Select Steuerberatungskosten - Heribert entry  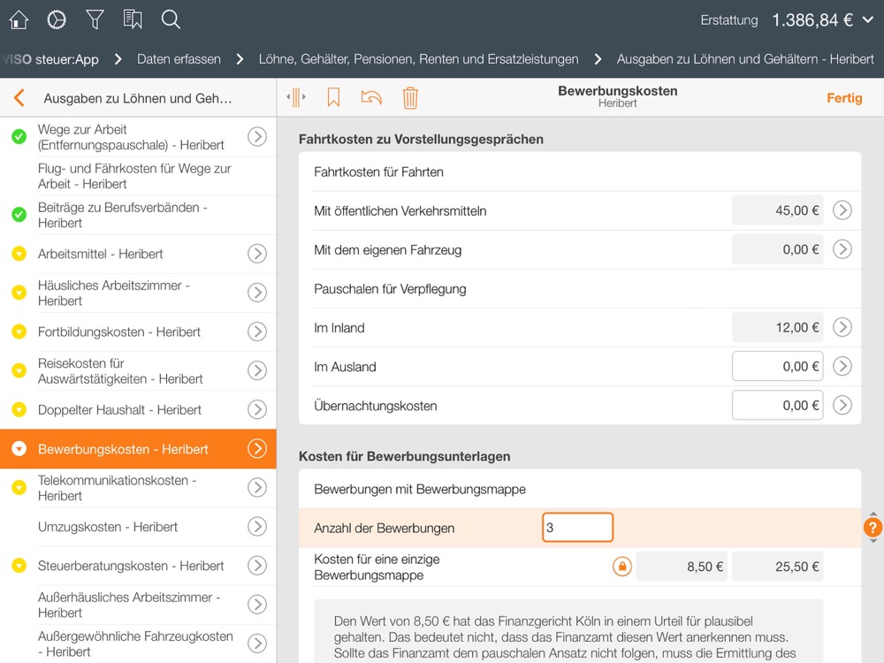138,566
